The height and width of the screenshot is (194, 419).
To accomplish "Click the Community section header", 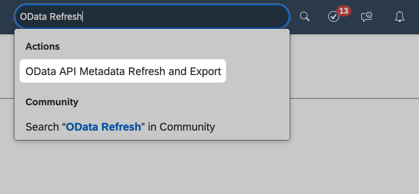I will point(52,102).
